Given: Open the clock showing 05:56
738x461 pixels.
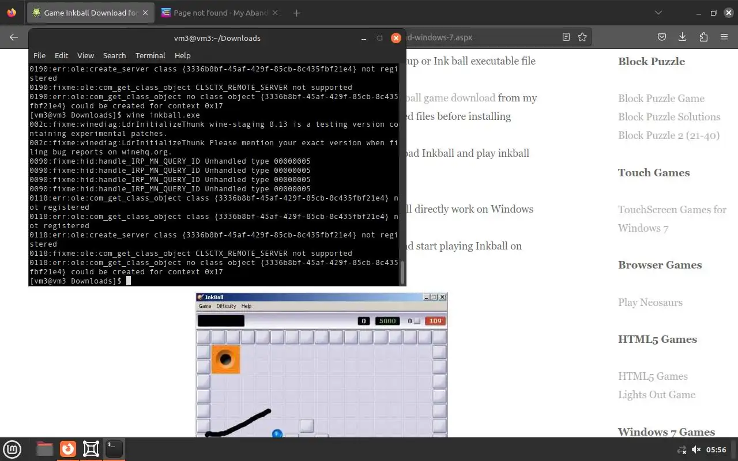Looking at the screenshot, I should pyautogui.click(x=716, y=449).
